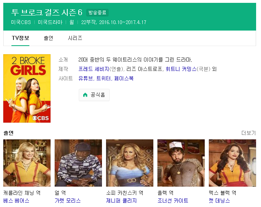Viewport: 261px width, 207px height.
Task: Click the role text 올렉 역
Action: click(166, 193)
